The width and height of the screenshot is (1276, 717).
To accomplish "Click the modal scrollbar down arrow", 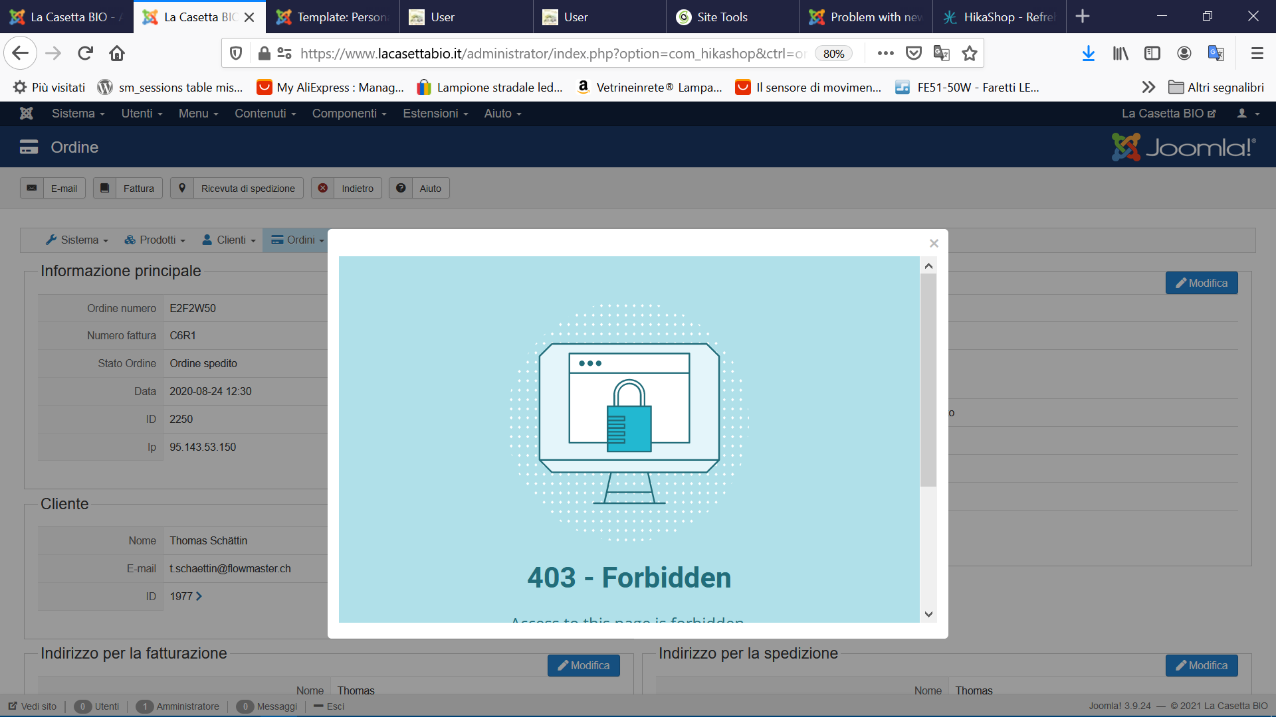I will (928, 614).
